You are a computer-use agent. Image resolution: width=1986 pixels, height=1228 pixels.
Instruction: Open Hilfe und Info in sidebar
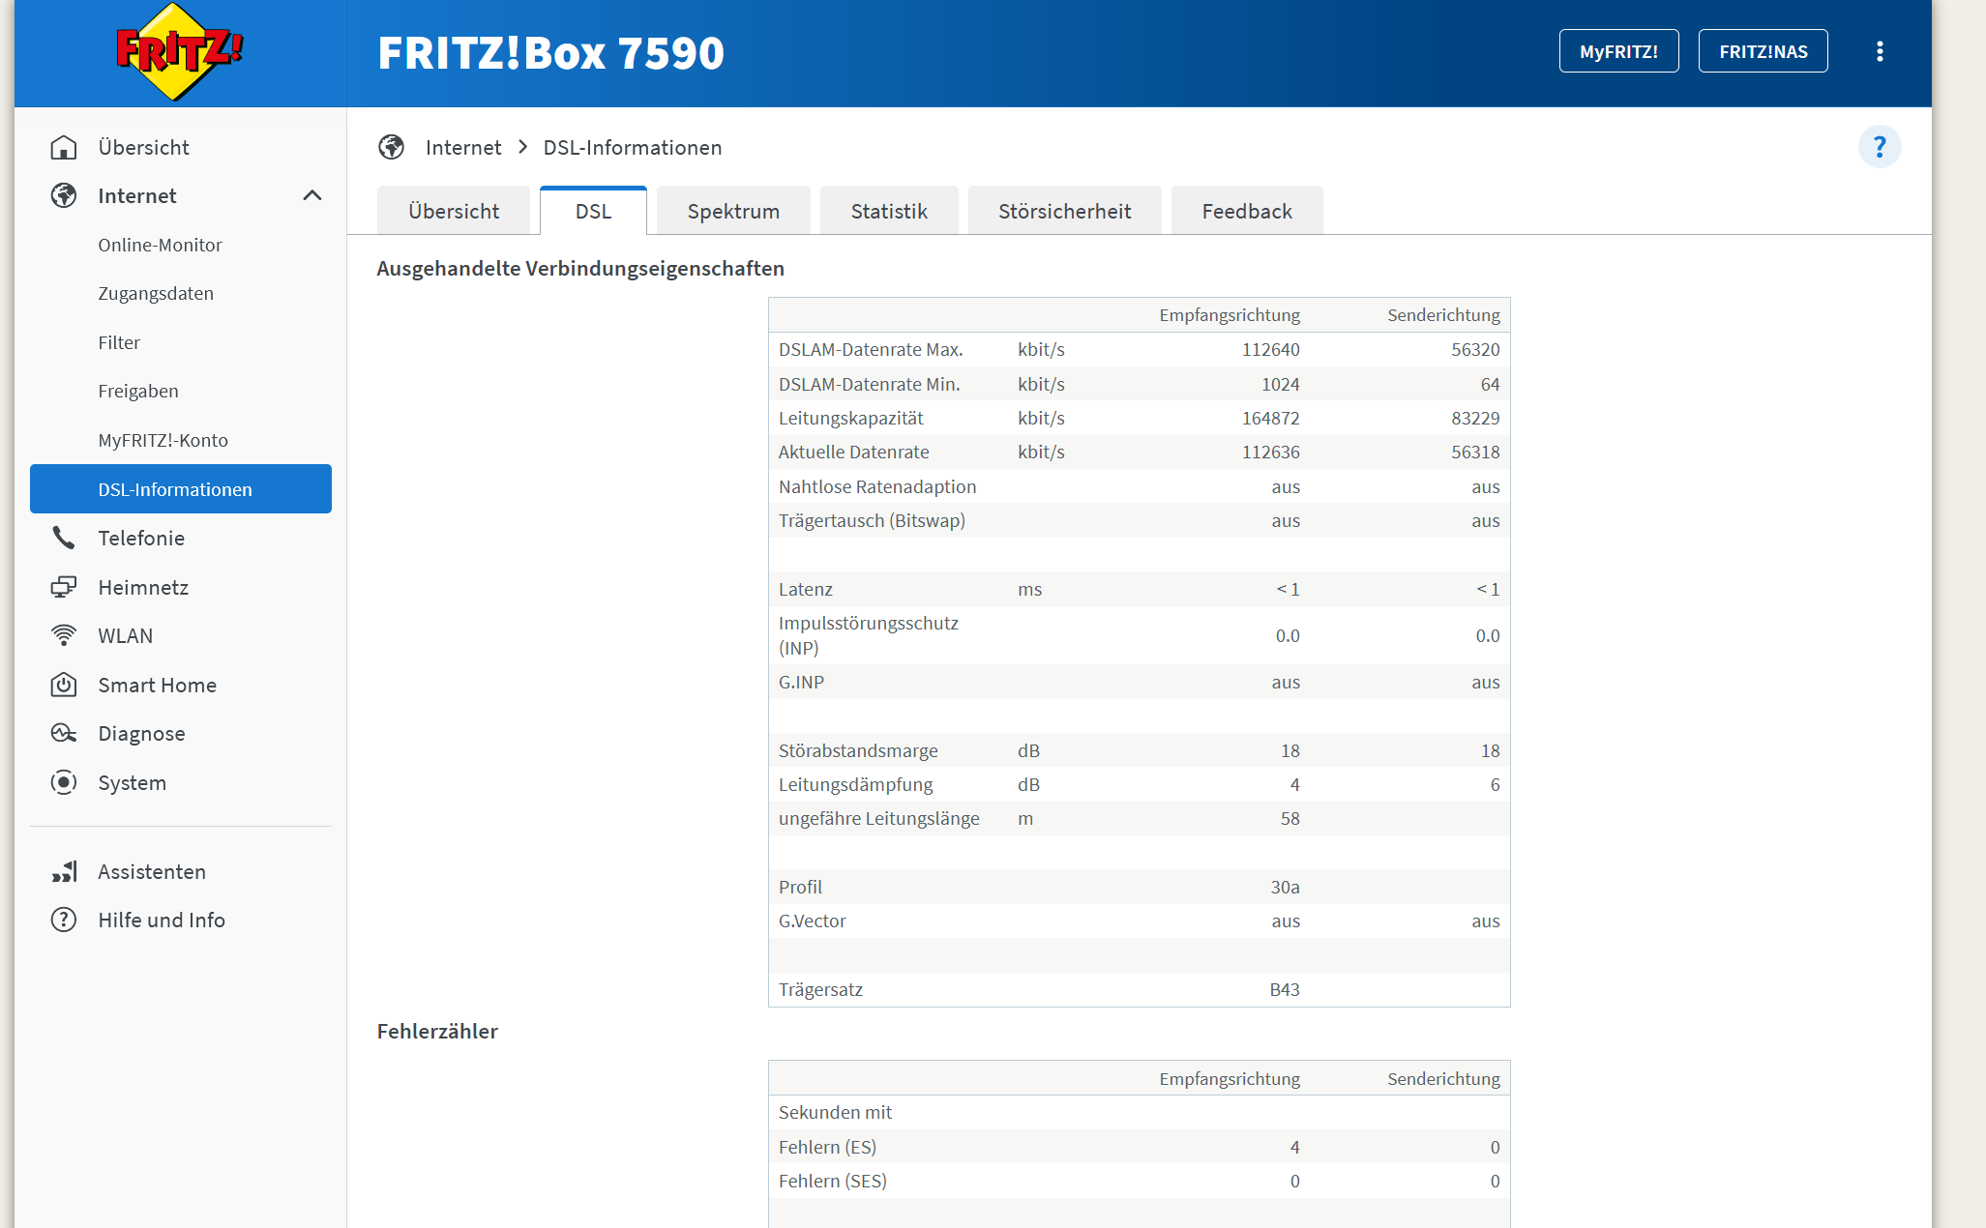click(x=161, y=921)
